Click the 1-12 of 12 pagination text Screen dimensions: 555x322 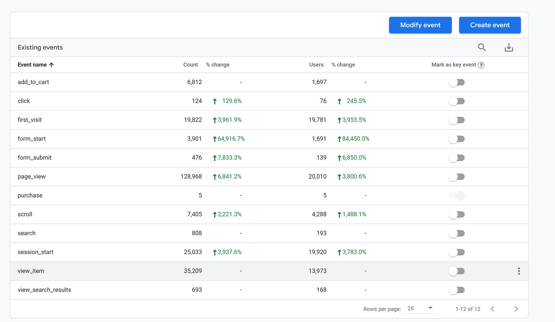pos(468,309)
